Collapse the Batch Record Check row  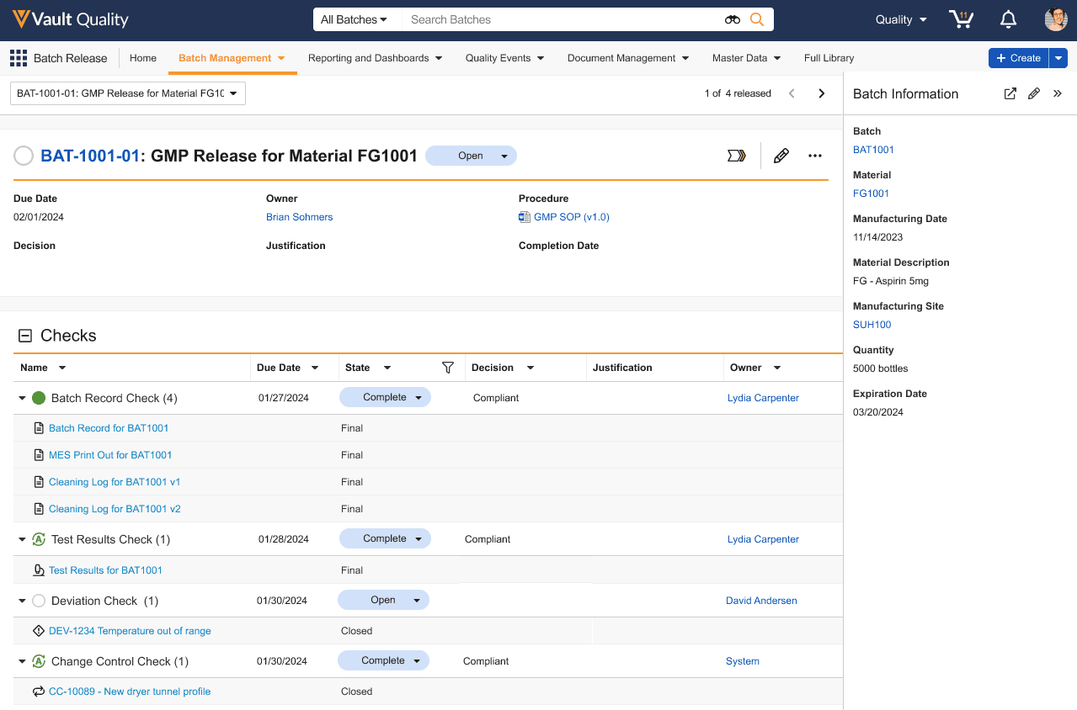[22, 398]
